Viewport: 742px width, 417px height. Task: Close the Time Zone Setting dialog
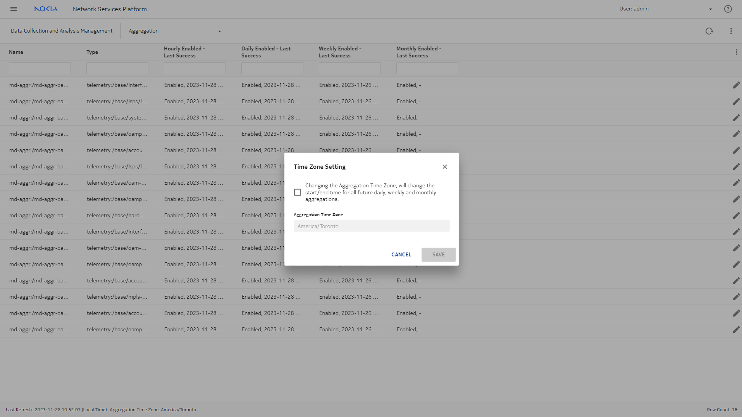click(x=444, y=167)
